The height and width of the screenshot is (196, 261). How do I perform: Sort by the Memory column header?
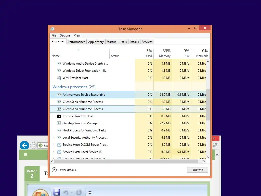click(163, 53)
